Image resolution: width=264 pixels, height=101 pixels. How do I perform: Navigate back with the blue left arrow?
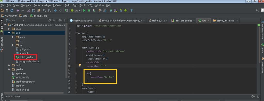[55, 11]
